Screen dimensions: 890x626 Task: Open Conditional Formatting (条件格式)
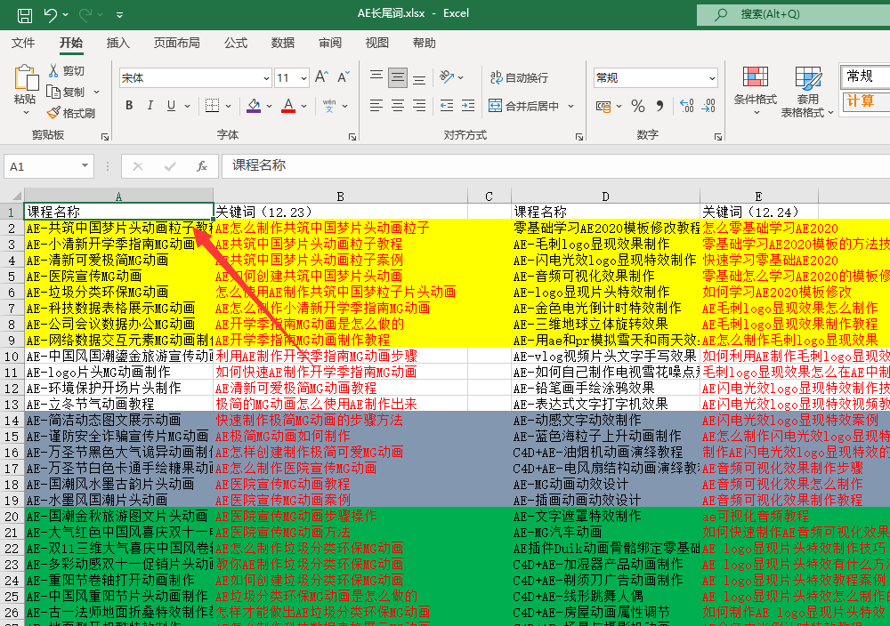point(755,91)
